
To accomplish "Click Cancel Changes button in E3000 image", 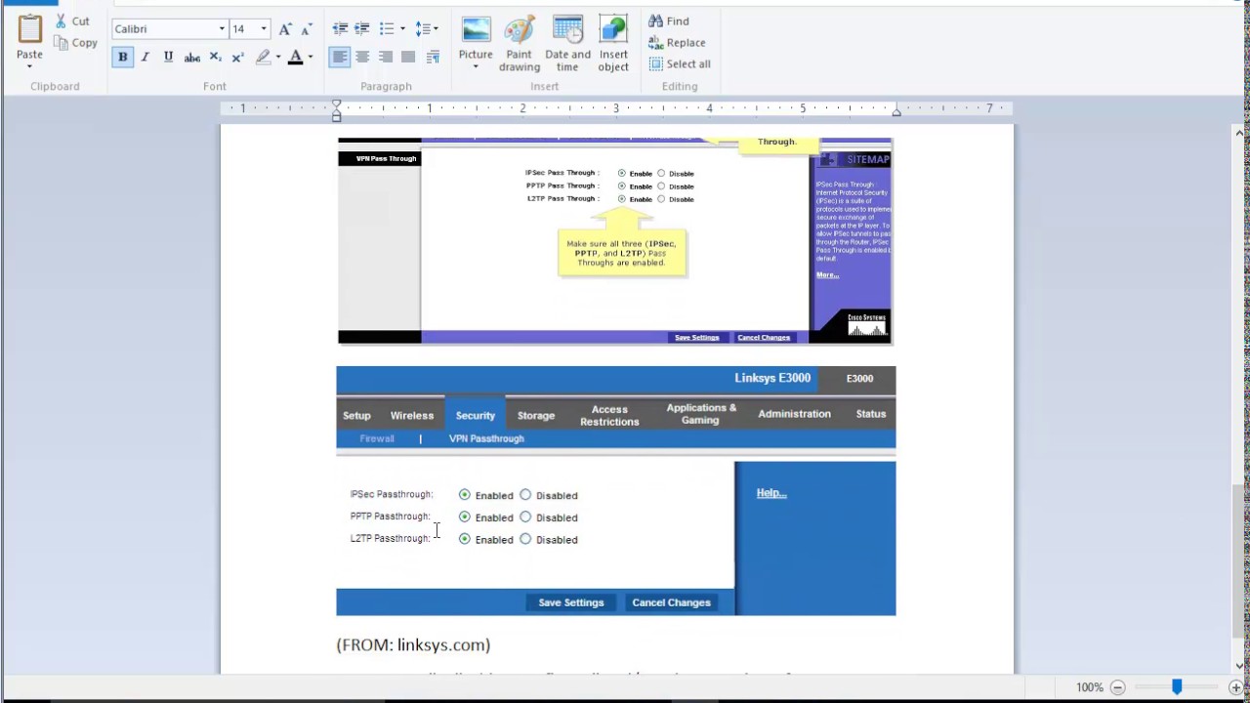I will 671,602.
